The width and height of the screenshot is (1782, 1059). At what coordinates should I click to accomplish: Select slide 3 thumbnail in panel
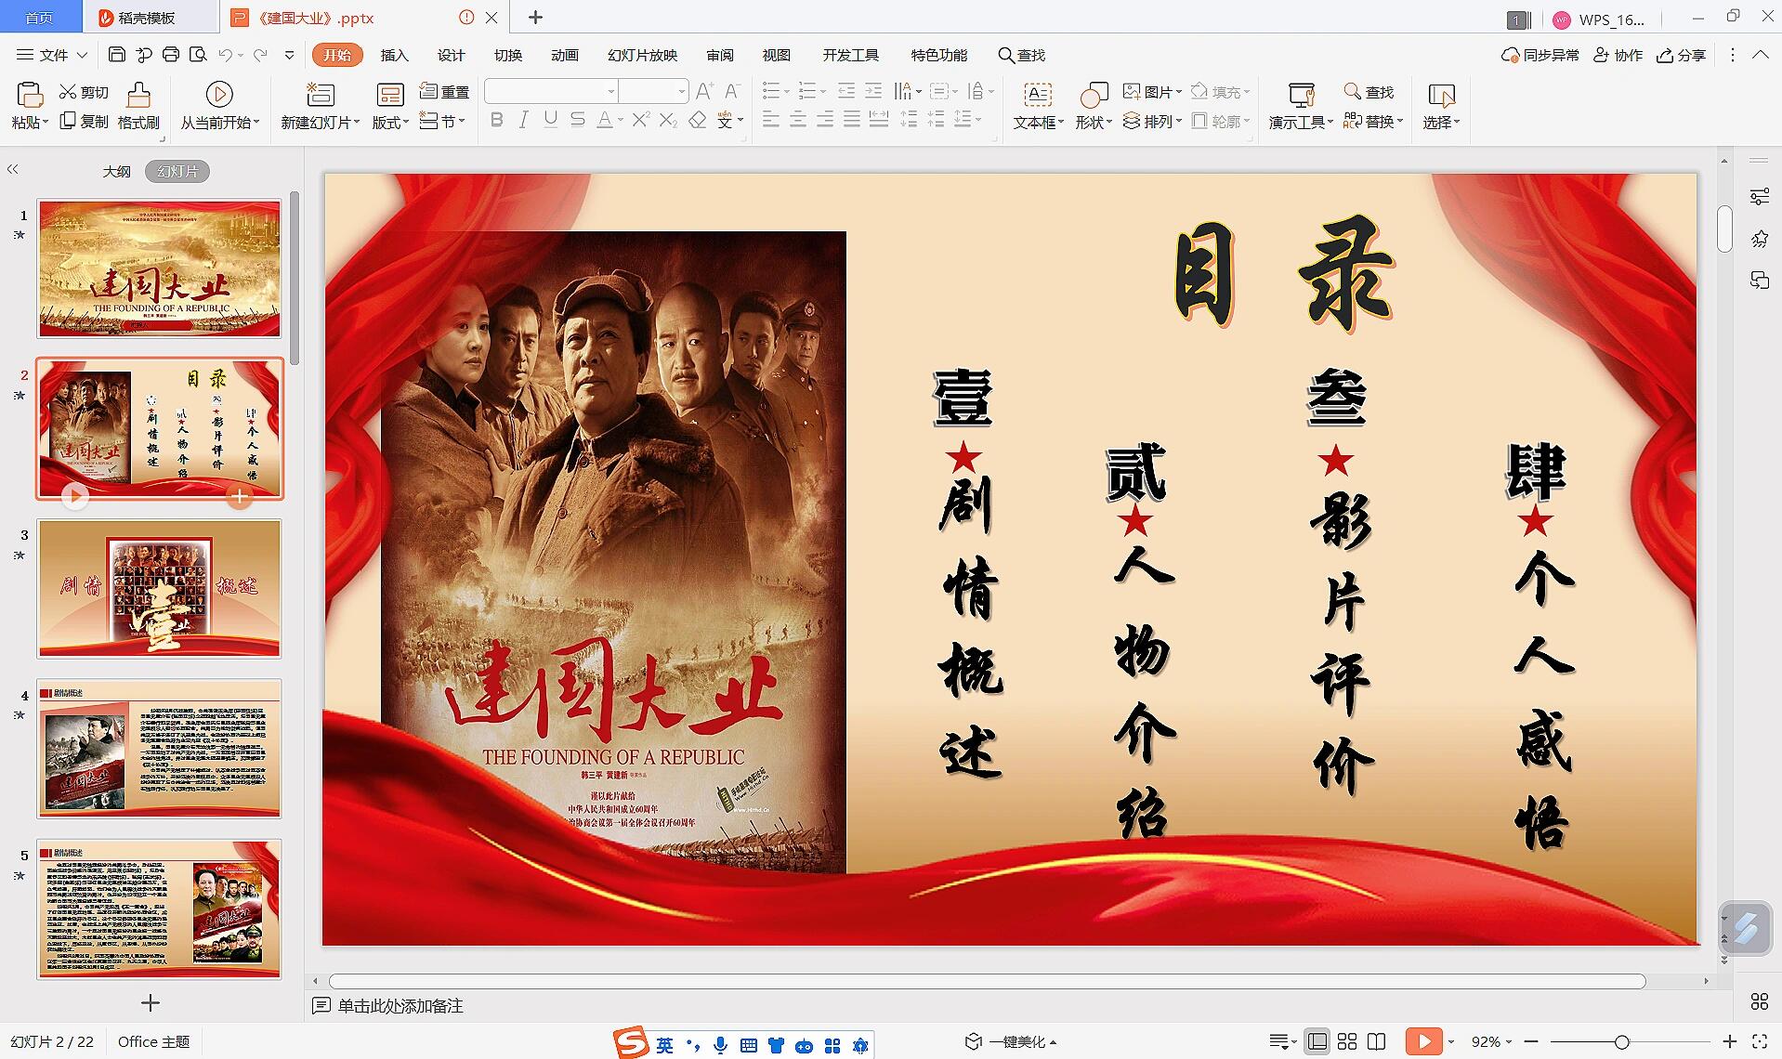159,588
